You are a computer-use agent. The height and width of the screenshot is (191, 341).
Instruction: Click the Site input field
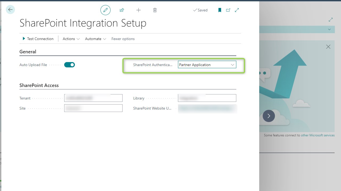93,108
